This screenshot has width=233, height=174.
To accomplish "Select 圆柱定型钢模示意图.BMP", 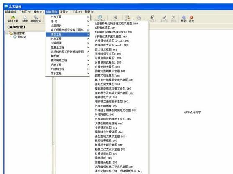I will (x=110, y=71).
